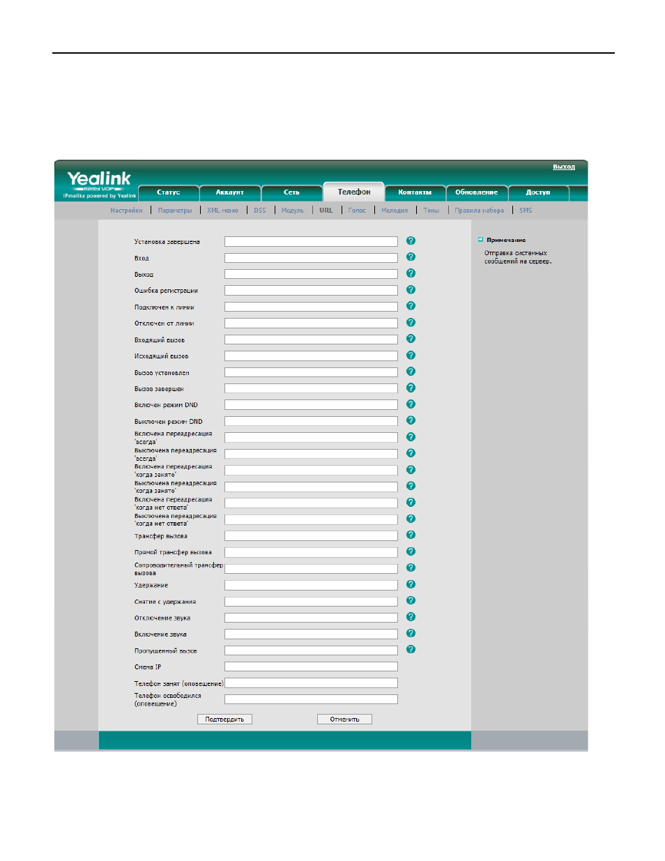Show help for 'Ошибка регистрации'

[411, 290]
